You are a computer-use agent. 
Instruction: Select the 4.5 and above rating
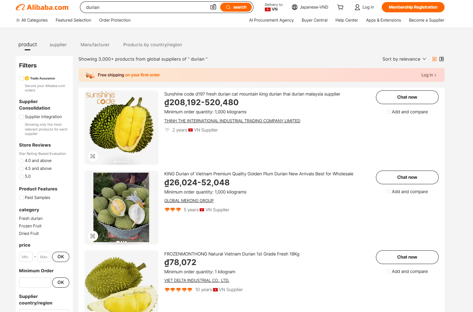[22, 169]
